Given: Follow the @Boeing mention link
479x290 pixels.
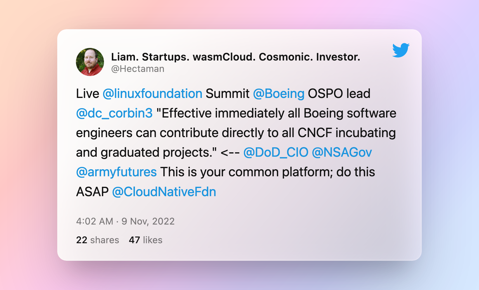Looking at the screenshot, I should (x=279, y=94).
